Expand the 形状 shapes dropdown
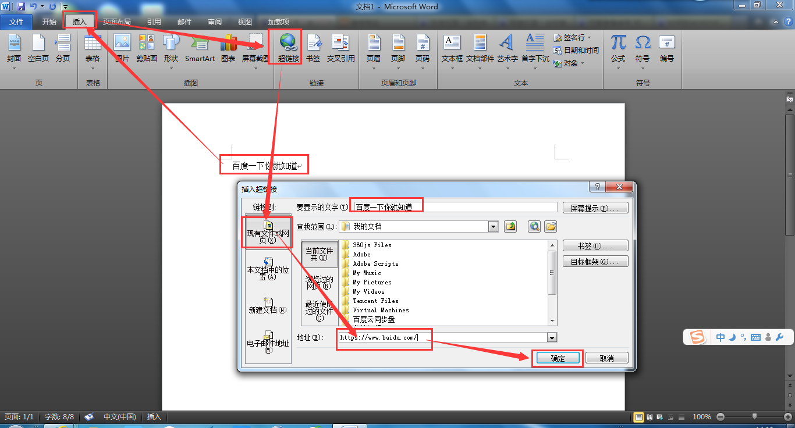This screenshot has width=795, height=428. coord(171,68)
